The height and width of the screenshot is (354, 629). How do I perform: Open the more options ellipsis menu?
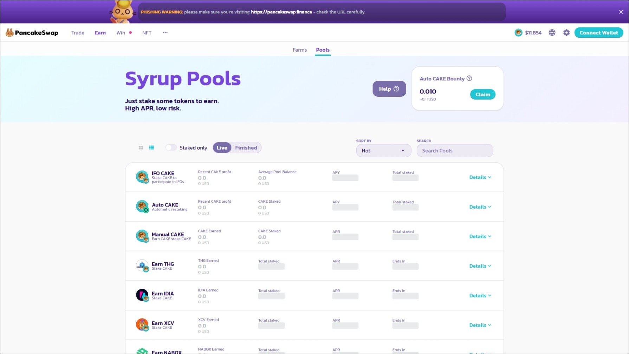[x=165, y=33]
